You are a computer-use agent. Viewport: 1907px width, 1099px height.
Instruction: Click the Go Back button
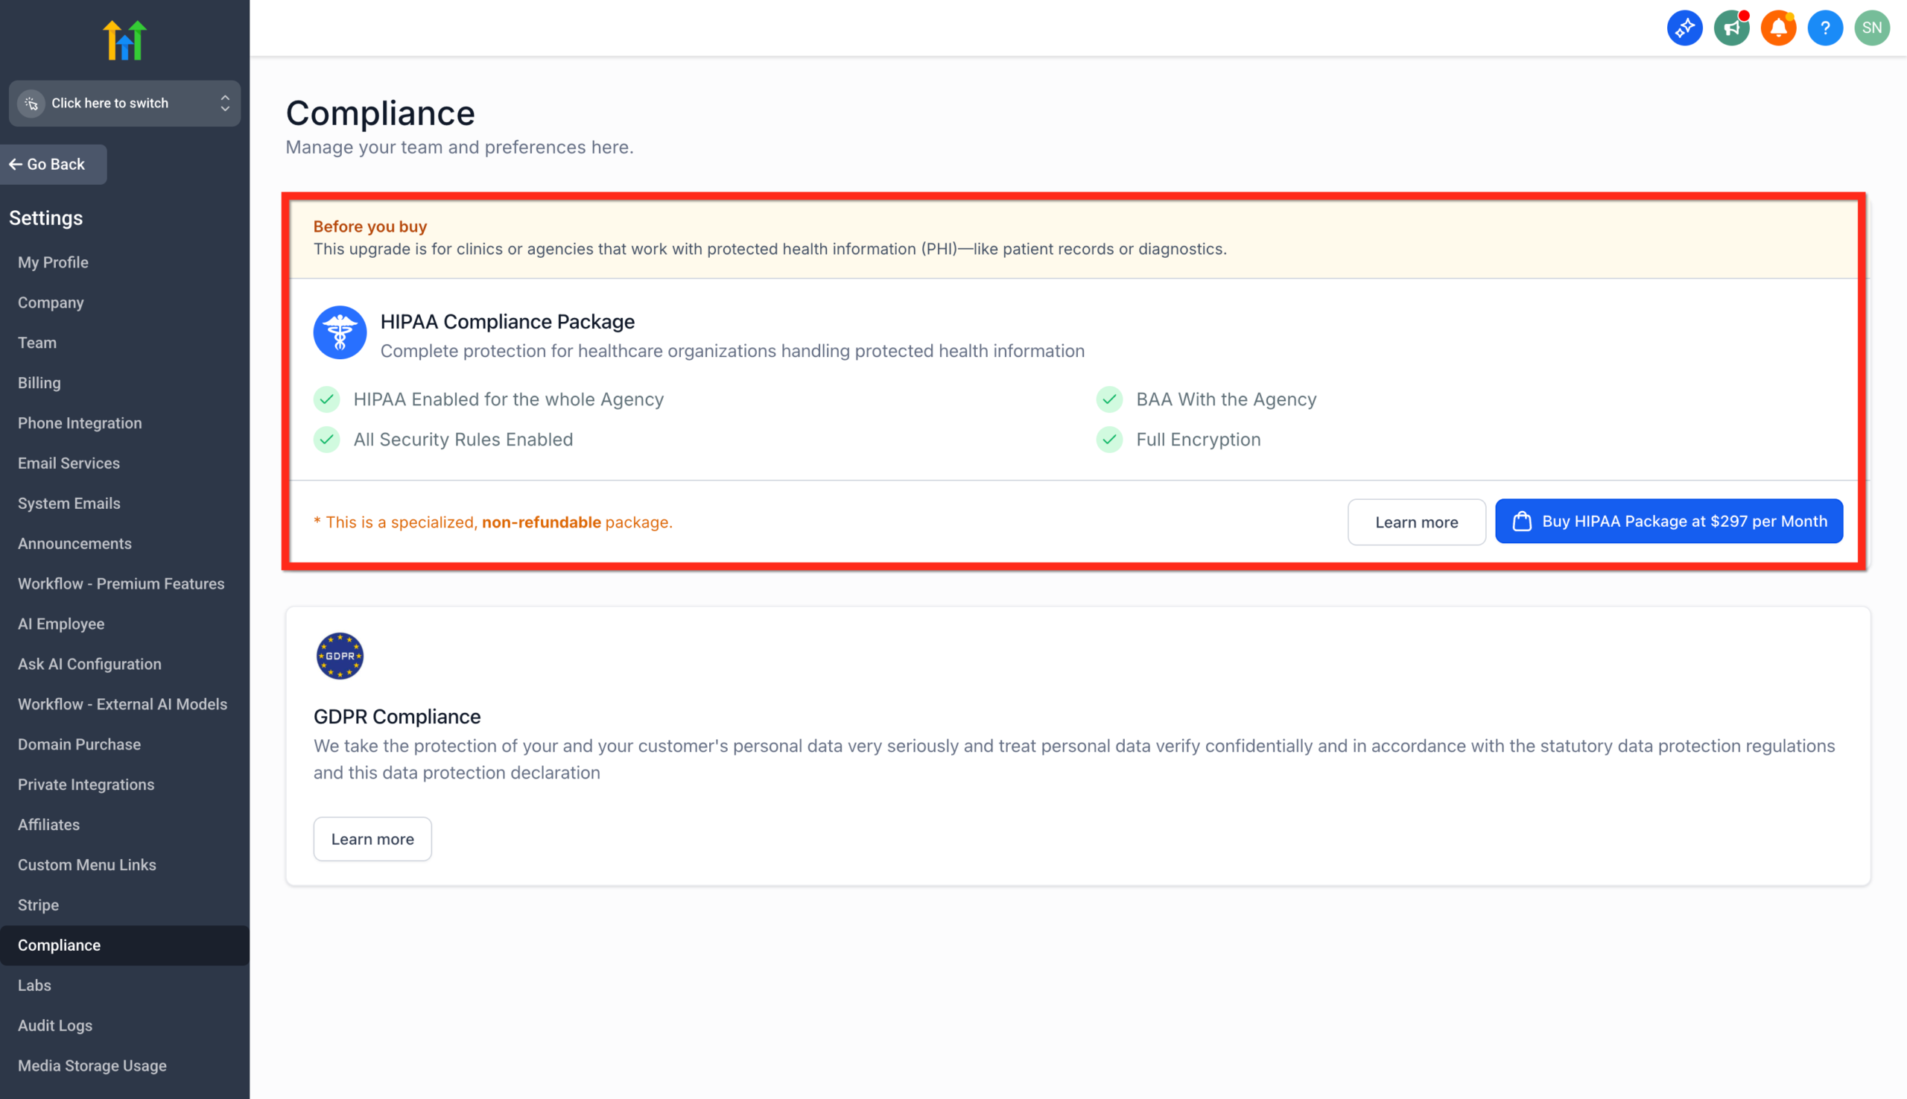tap(53, 164)
